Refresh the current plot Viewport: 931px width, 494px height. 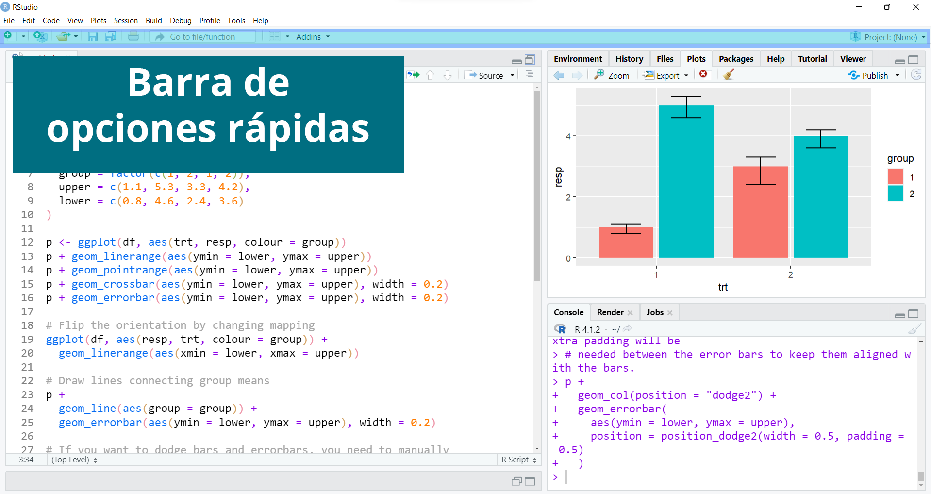916,75
